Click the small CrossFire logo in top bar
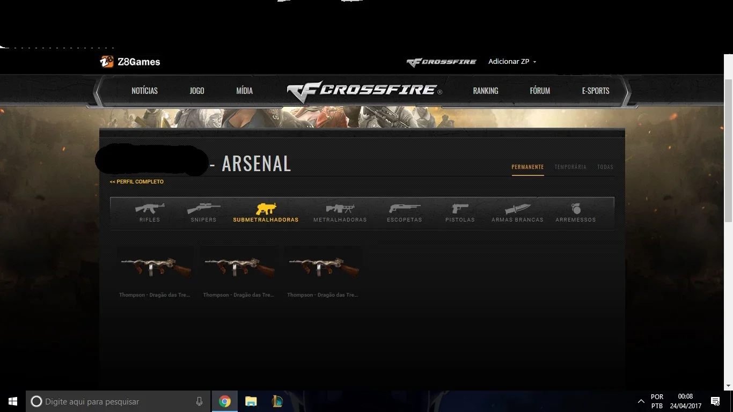 442,62
